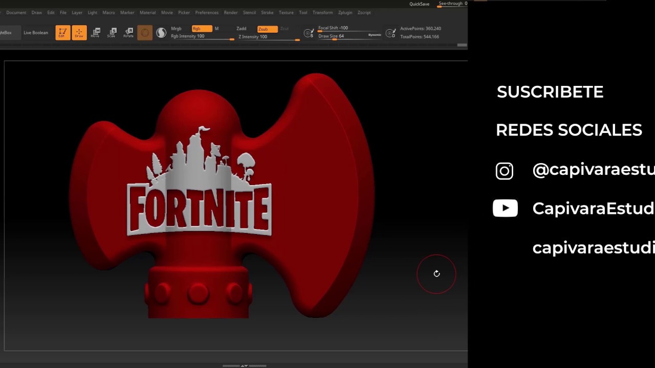Click the D dynamic draw-size icon
Viewport: 655px width, 368px height.
[x=390, y=33]
